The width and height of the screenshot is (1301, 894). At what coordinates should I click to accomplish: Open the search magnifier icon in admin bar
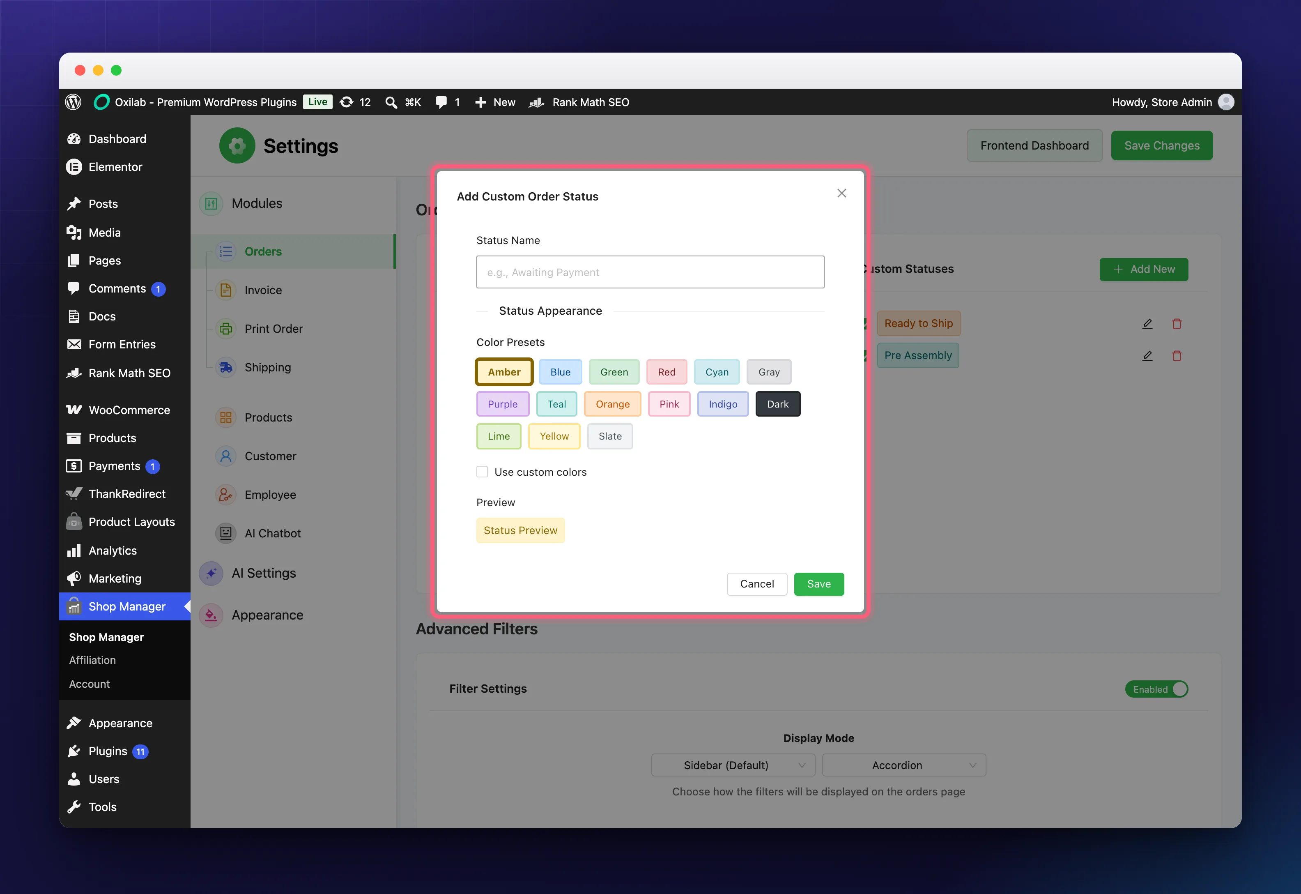(x=391, y=102)
